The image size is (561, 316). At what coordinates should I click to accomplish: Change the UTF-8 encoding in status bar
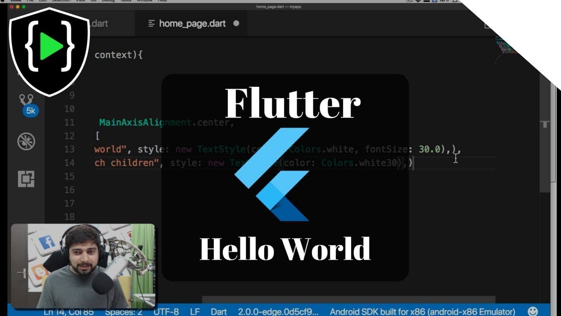click(x=166, y=312)
